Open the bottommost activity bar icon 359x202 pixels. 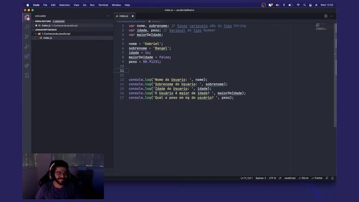point(27,76)
